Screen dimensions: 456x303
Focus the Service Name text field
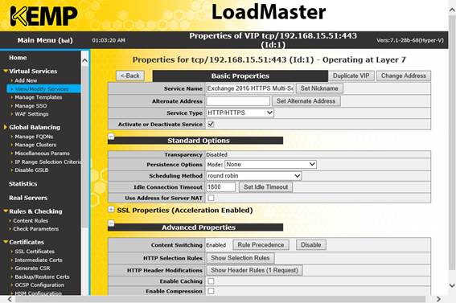coord(250,88)
